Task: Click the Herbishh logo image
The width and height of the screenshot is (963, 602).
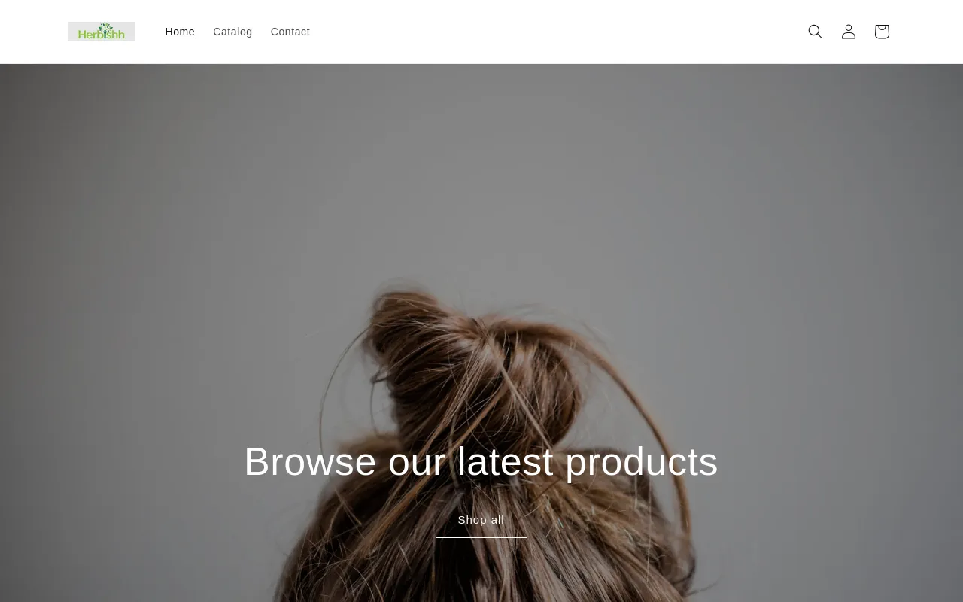Action: tap(102, 32)
